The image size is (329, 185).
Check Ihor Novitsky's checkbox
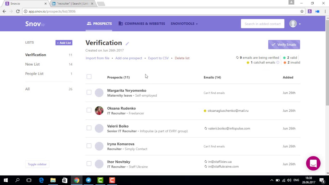click(x=89, y=163)
